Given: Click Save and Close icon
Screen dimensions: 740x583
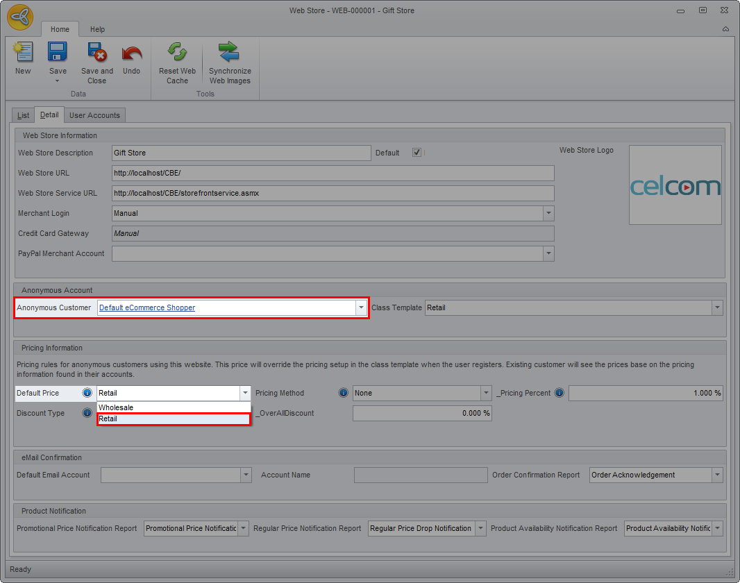Looking at the screenshot, I should 96,53.
